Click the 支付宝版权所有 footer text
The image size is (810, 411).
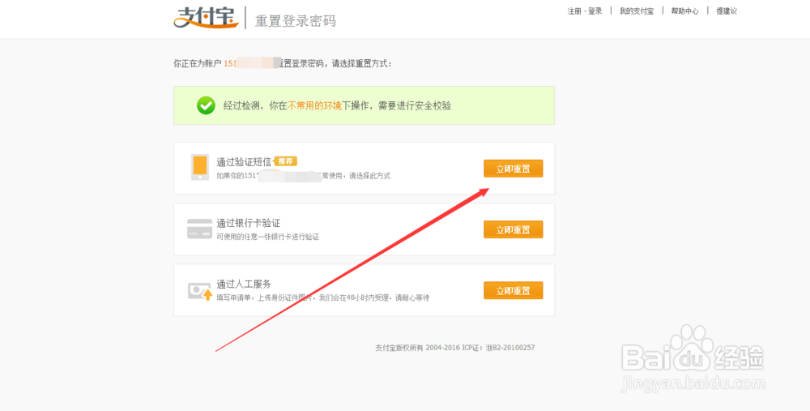click(x=455, y=348)
